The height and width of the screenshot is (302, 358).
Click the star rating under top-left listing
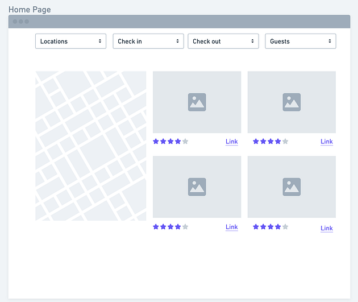(170, 142)
